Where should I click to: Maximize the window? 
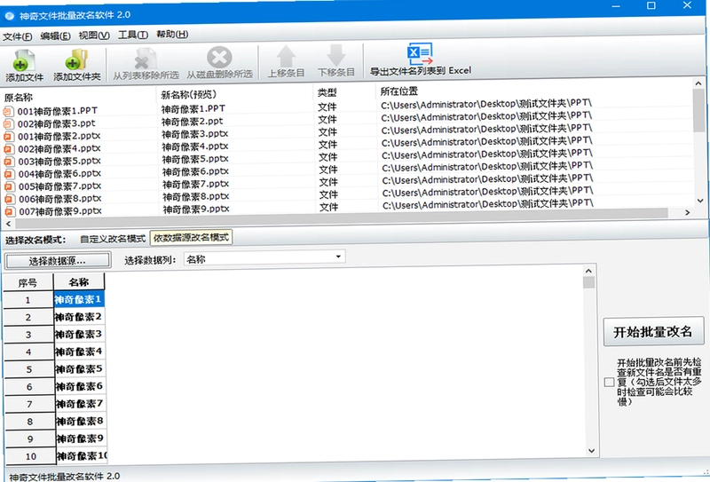651,5
